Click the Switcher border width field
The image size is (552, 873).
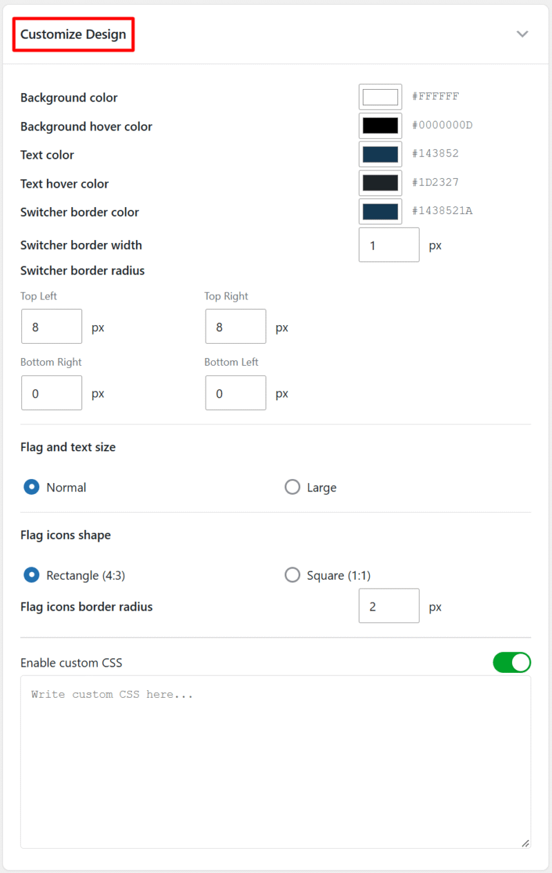click(389, 245)
